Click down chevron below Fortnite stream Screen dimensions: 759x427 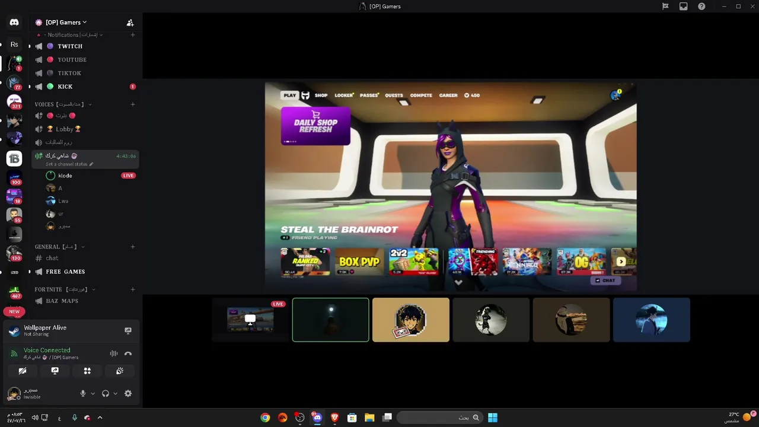point(458,282)
